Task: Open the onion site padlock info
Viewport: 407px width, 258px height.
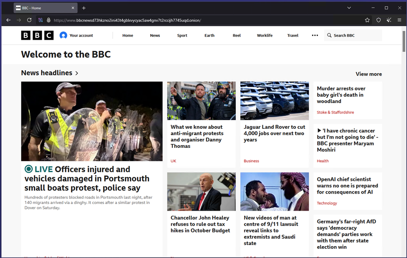Action: click(x=48, y=20)
